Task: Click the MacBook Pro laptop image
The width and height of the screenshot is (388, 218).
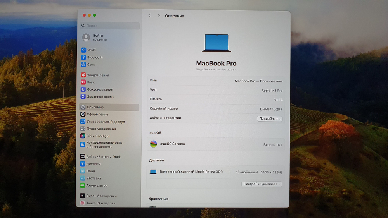Action: [x=217, y=43]
